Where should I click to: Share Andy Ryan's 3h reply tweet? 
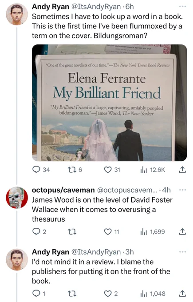(182, 294)
